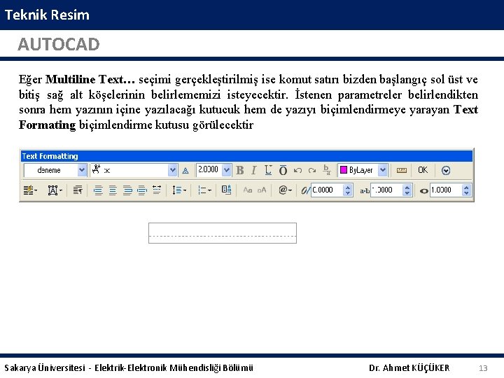Click the 'Teknik Resim' header text
504x378 pixels.
(x=47, y=15)
